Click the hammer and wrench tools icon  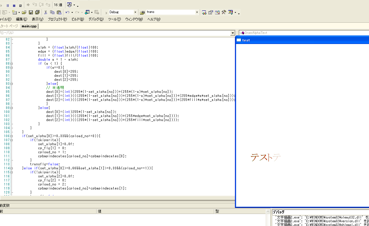(x=224, y=12)
